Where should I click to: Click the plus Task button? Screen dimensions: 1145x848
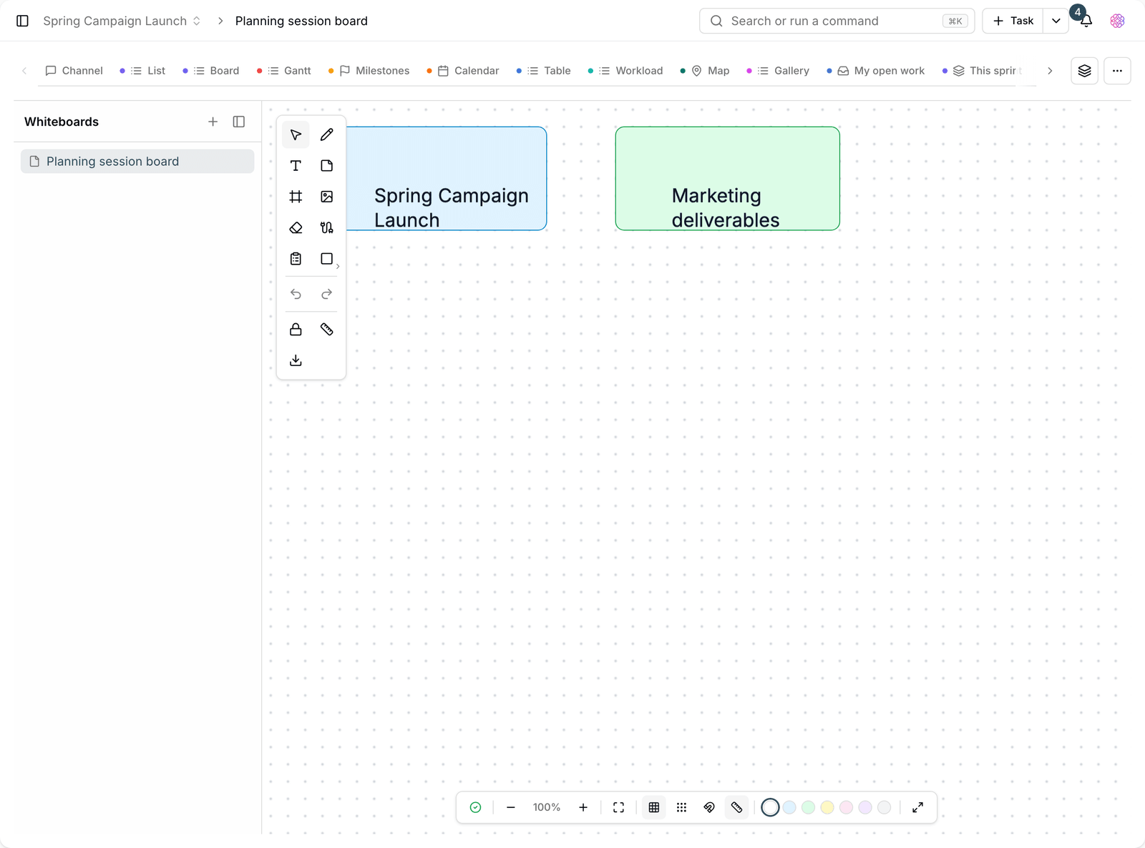coord(1013,21)
